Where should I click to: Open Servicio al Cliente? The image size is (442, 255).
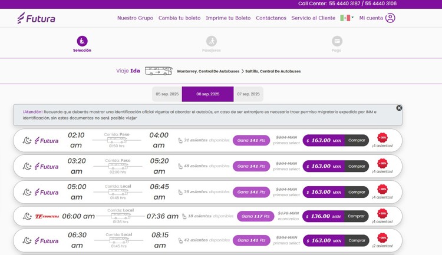point(313,18)
